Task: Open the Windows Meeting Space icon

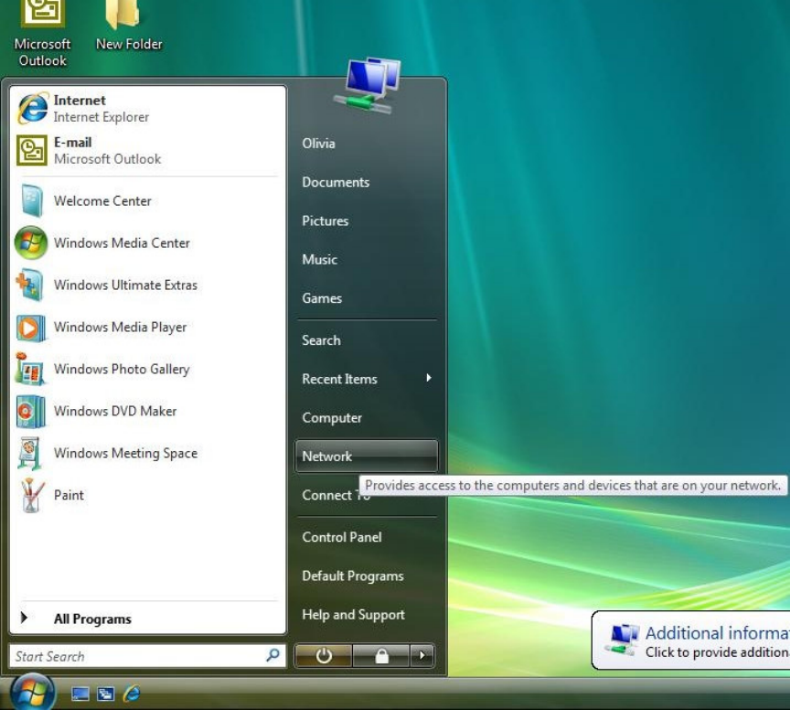Action: coord(30,453)
